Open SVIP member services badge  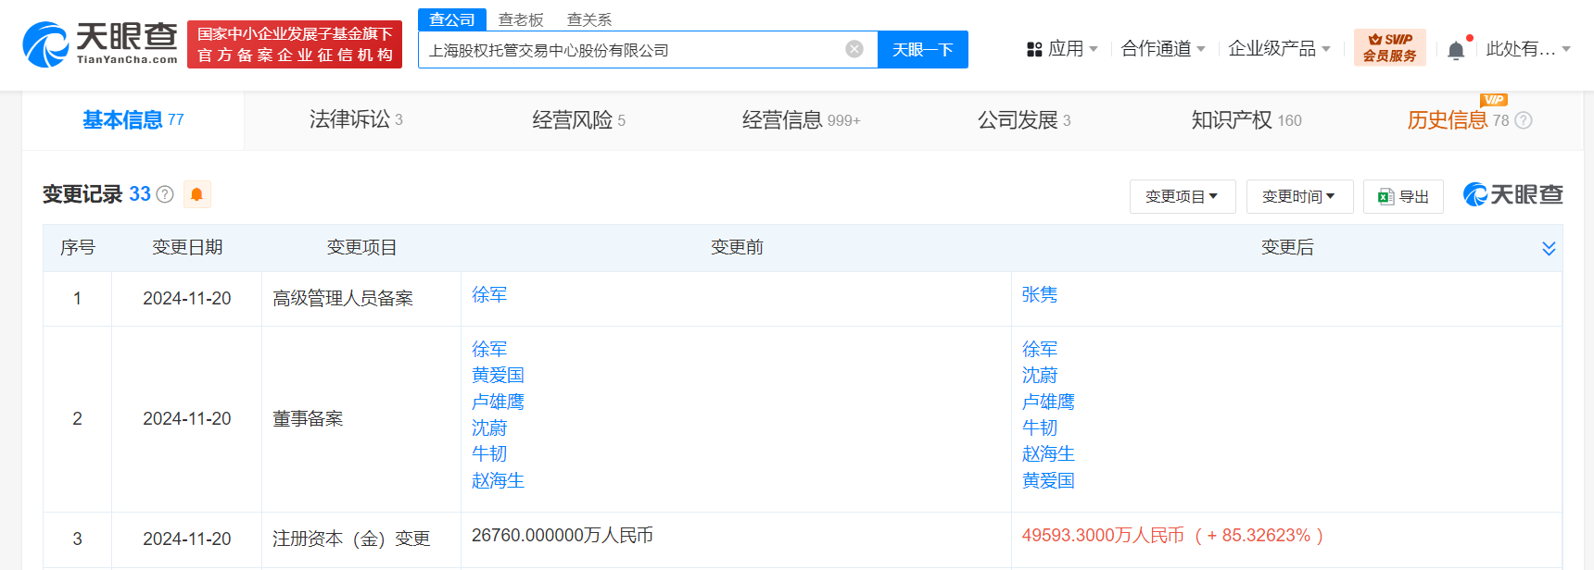(x=1389, y=47)
